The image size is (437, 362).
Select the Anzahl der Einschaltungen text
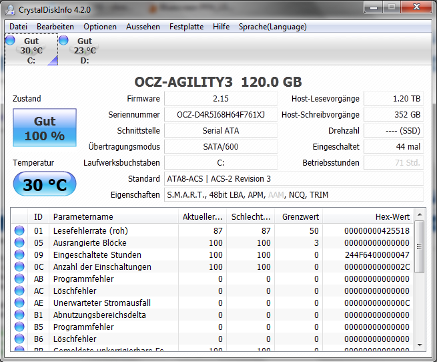pos(102,267)
